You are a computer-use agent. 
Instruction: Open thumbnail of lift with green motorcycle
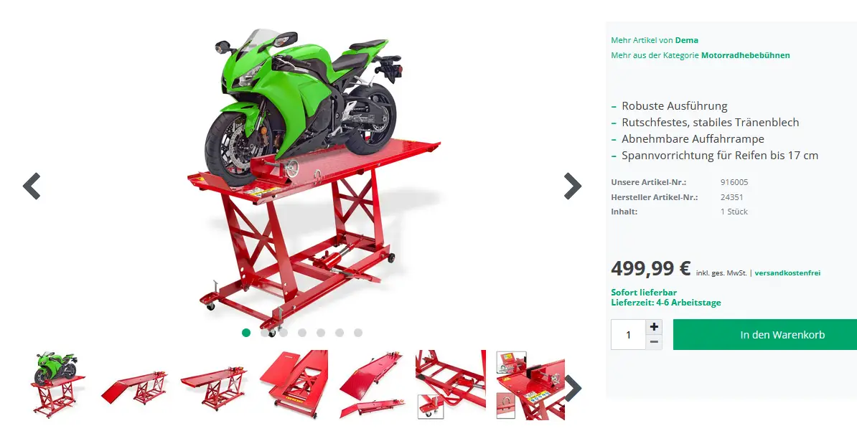tap(58, 385)
